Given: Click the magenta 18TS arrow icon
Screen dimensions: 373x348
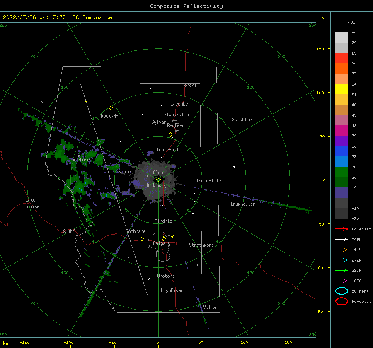Looking at the screenshot, I should tap(342, 281).
